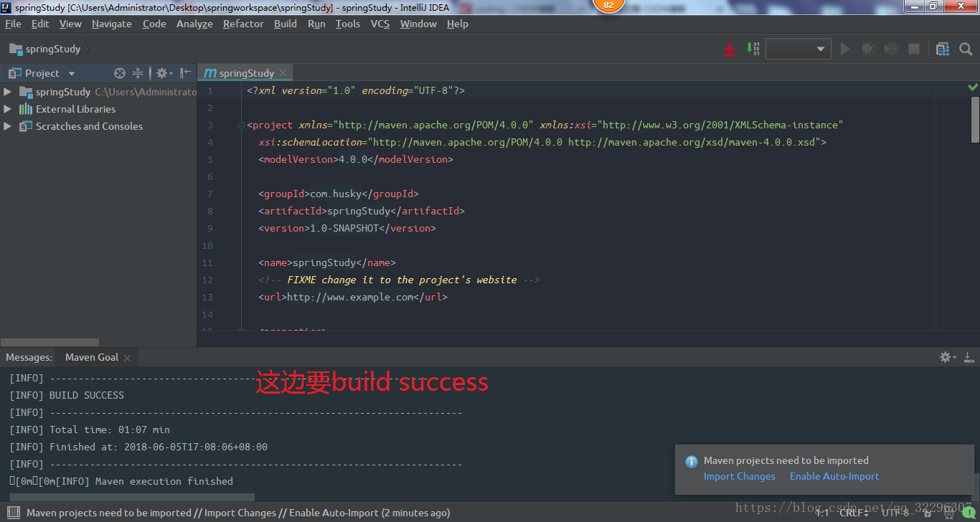Open the Help menu
Screen dimensions: 980x522
click(x=458, y=24)
